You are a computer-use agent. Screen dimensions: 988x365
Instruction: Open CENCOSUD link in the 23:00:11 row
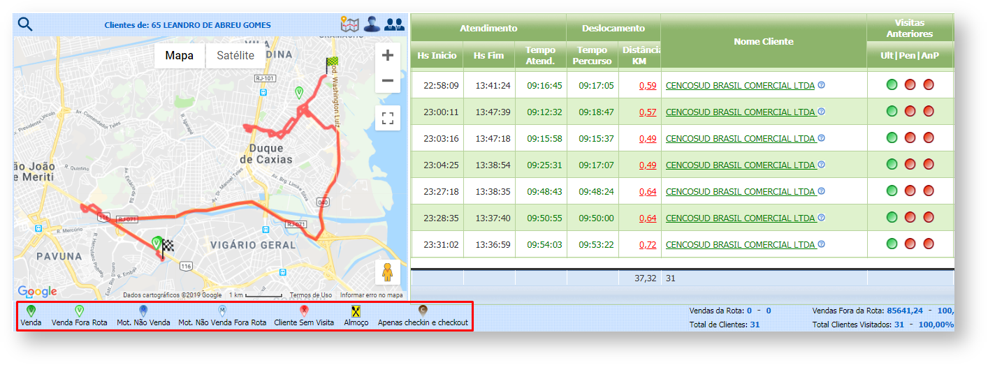coord(741,112)
